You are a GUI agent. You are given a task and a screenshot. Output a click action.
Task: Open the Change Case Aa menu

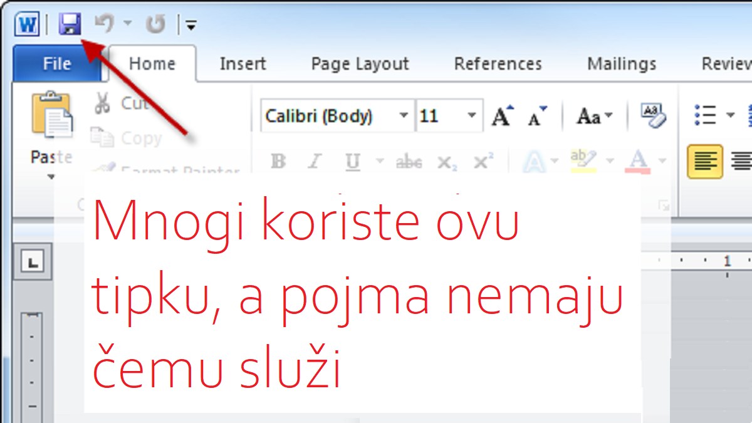(x=594, y=117)
